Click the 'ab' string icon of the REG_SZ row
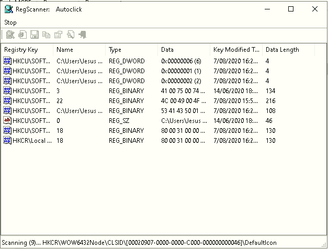328x249 pixels. (7, 120)
